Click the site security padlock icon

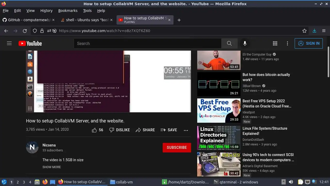pyautogui.click(x=42, y=31)
